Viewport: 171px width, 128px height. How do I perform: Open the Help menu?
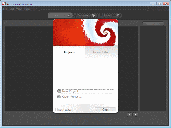[x=27, y=9]
